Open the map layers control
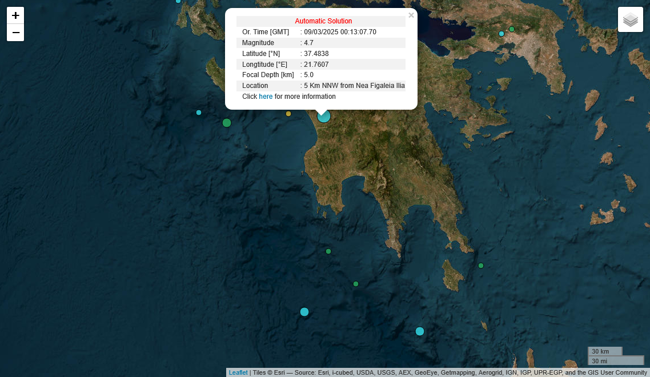Viewport: 650px width, 377px height. [631, 19]
